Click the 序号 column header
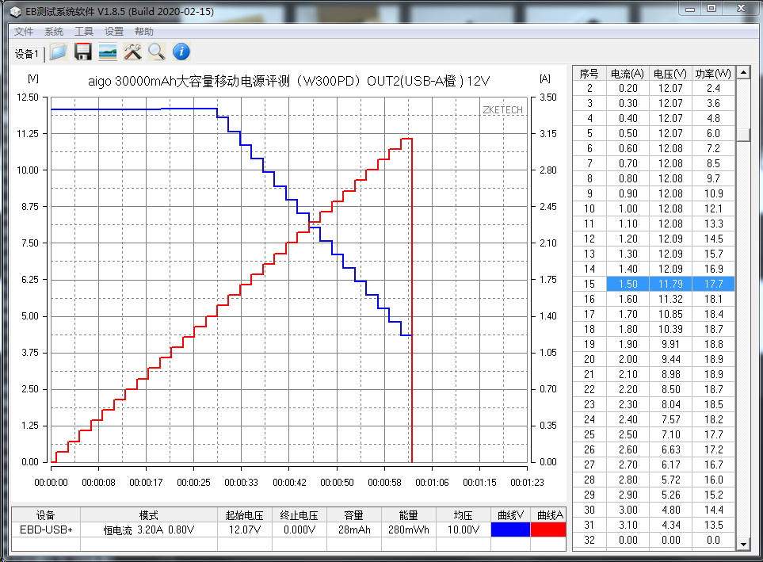 point(589,74)
